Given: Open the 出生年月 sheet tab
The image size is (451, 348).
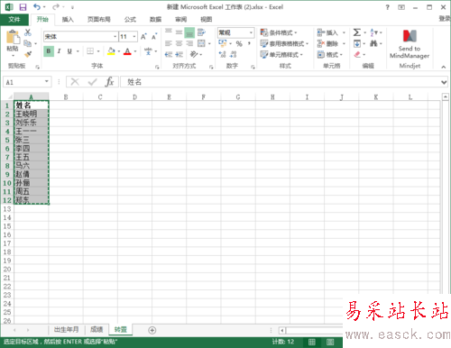Looking at the screenshot, I should click(66, 330).
